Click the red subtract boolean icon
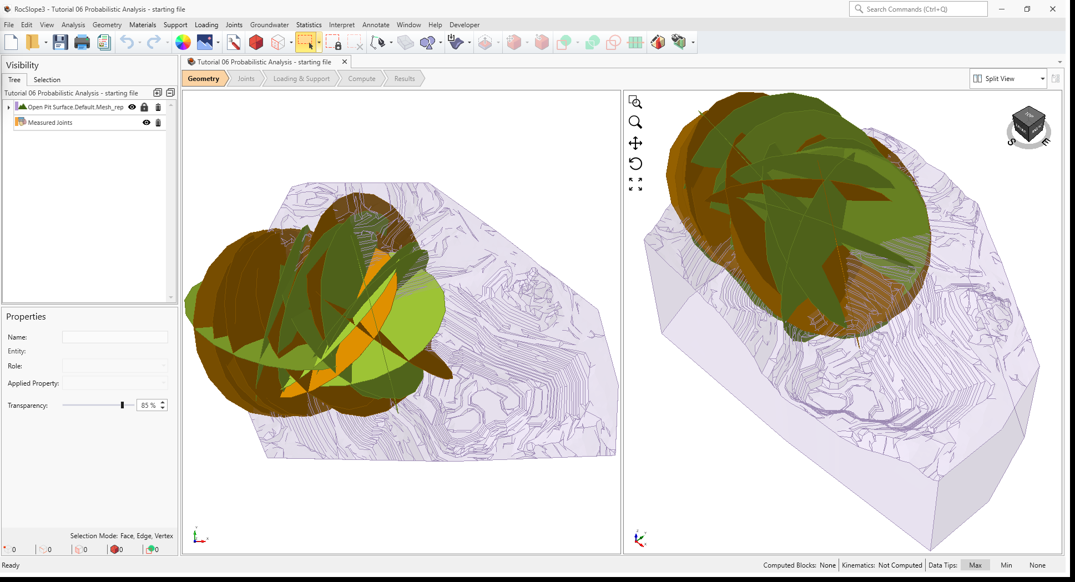This screenshot has width=1075, height=582. pos(614,42)
